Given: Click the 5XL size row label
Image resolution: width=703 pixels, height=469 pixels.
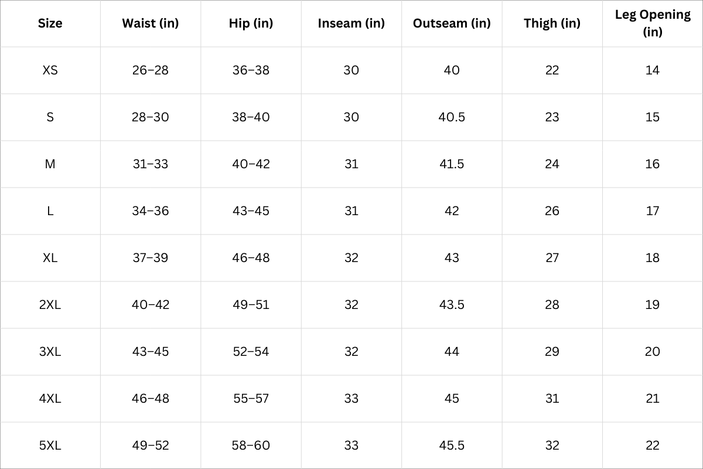Looking at the screenshot, I should coord(50,446).
